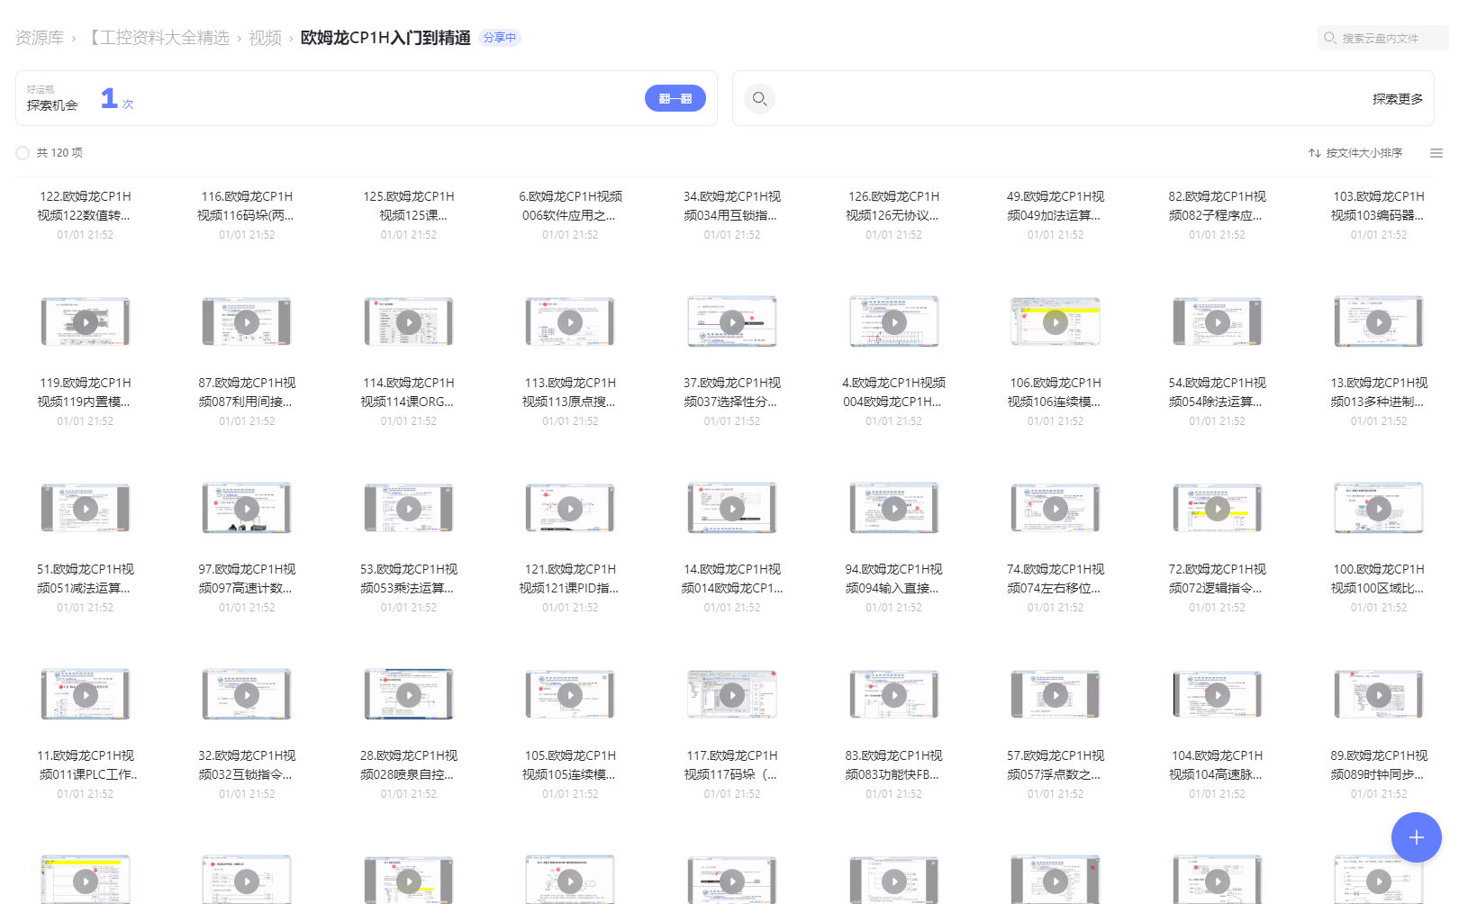The height and width of the screenshot is (904, 1468).
Task: Click the search icon inside 搜索云盘内文件 box
Action: coord(1330,38)
